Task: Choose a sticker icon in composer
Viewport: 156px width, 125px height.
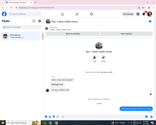Action: tap(54, 117)
